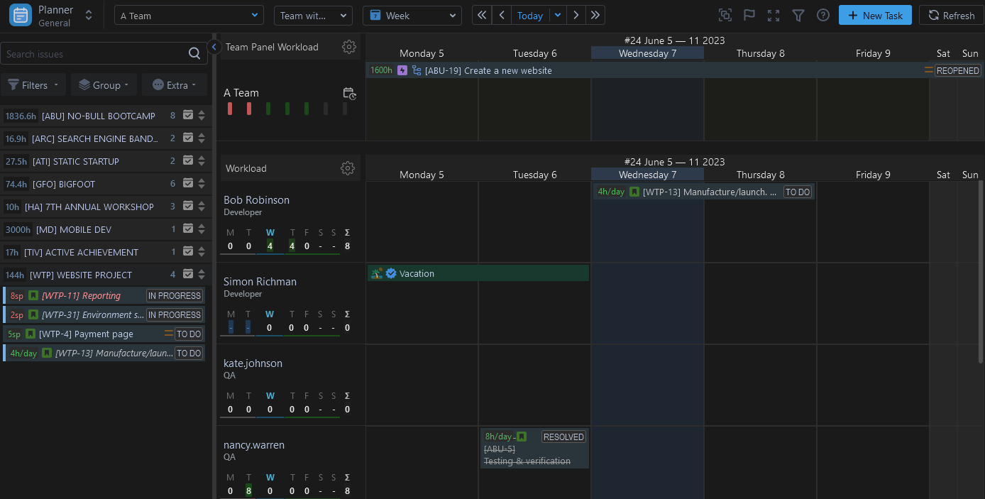Open the A Team selection dropdown
This screenshot has width=985, height=499.
point(189,16)
